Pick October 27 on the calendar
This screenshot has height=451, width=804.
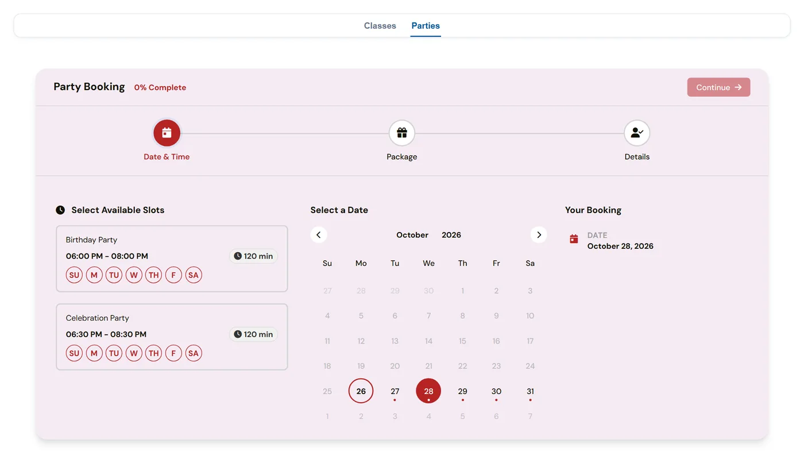tap(395, 391)
